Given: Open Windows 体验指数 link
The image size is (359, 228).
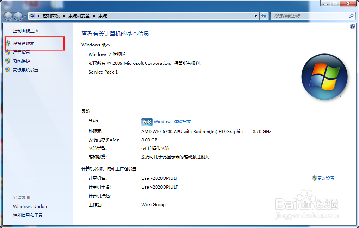Looking at the screenshot, I should (172, 121).
